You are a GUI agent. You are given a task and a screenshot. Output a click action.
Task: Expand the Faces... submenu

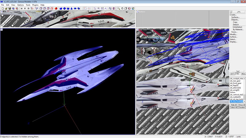pyautogui.click(x=234, y=32)
